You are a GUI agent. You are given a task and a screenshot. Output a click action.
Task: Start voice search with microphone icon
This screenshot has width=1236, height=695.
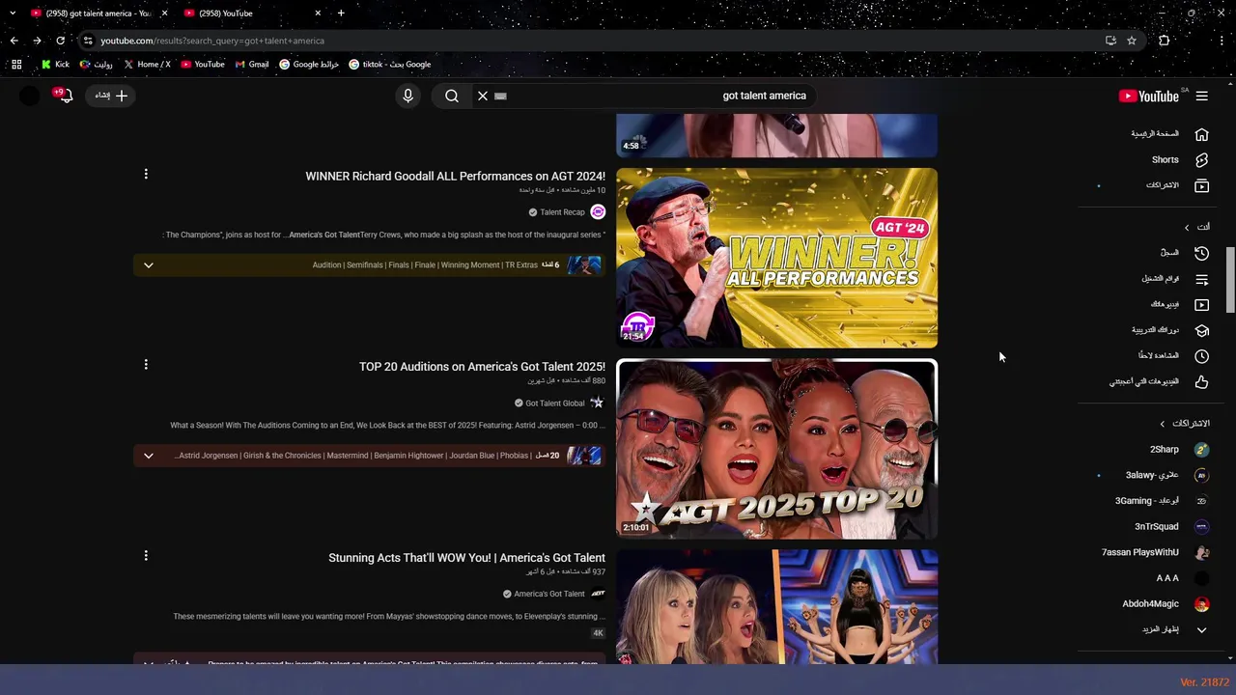407,96
